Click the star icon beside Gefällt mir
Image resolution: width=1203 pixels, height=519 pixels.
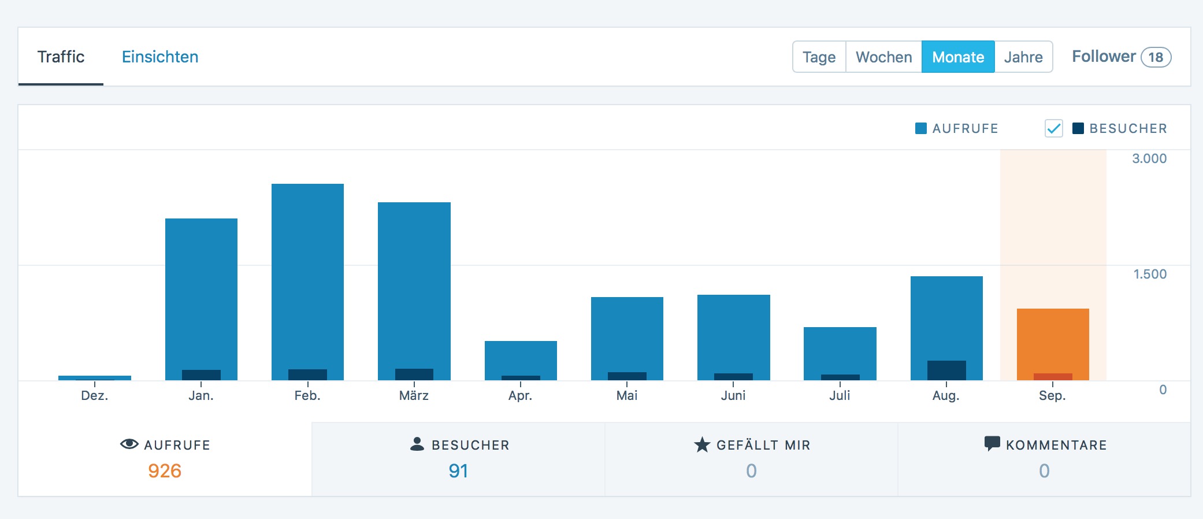coord(701,444)
